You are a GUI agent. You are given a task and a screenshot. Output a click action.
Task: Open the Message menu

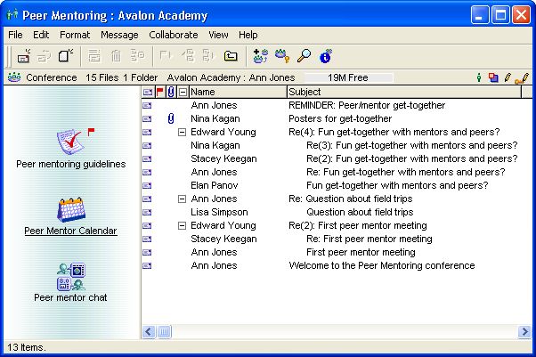[119, 35]
